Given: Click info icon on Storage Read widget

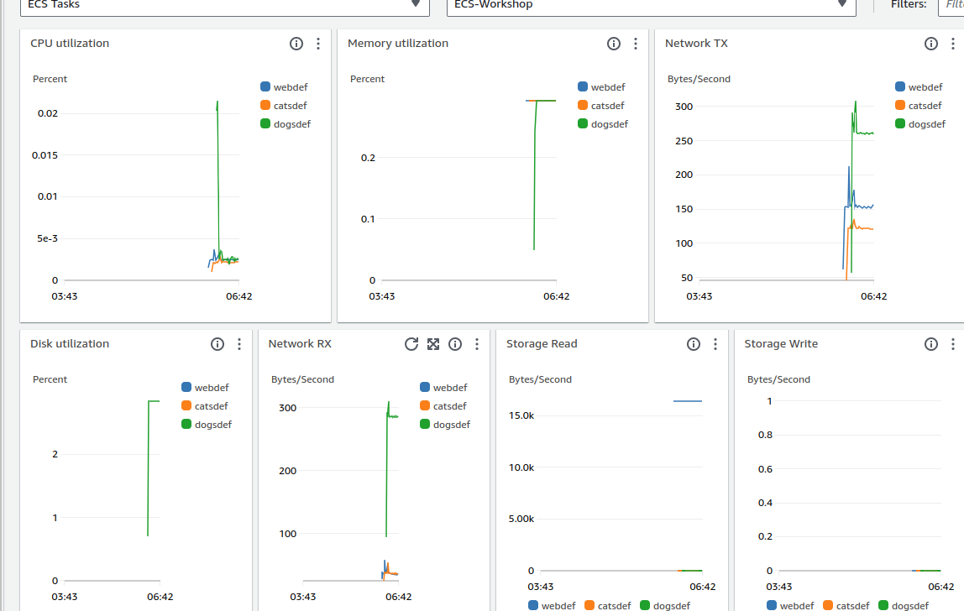Looking at the screenshot, I should coord(694,344).
